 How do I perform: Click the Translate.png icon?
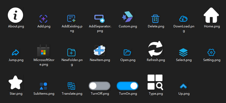71,86
